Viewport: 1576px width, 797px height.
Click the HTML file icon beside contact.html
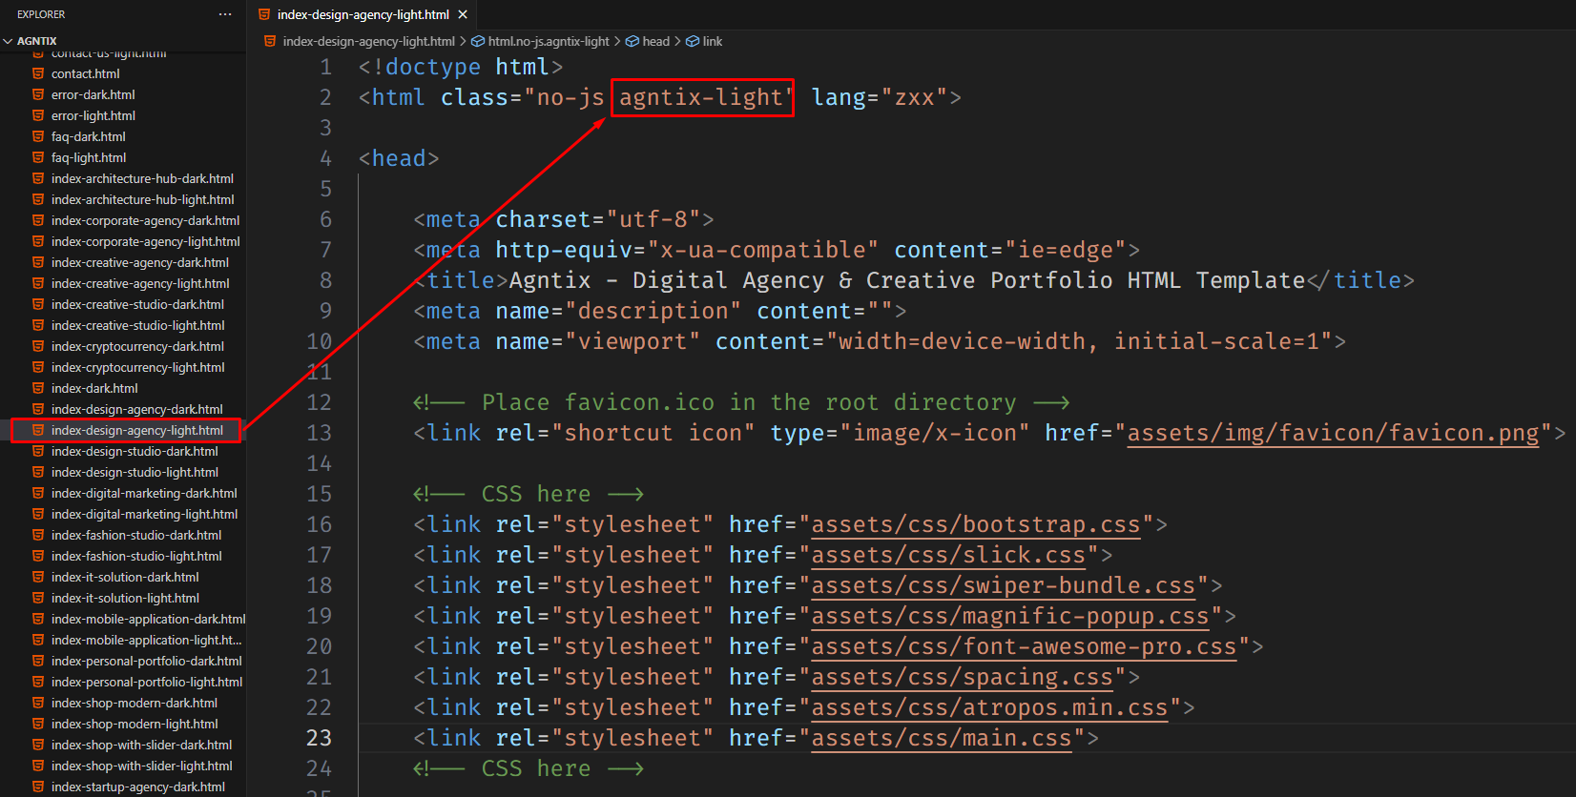point(38,73)
